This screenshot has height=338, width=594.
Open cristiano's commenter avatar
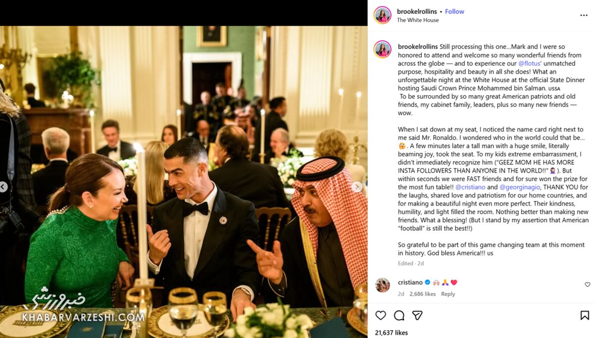[383, 286]
